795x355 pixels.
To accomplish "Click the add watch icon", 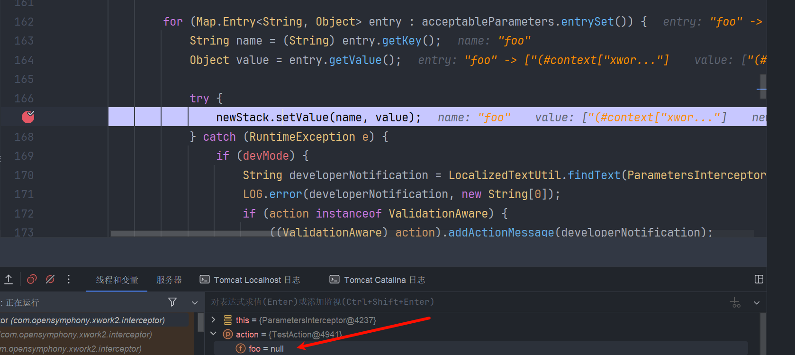I will click(735, 302).
